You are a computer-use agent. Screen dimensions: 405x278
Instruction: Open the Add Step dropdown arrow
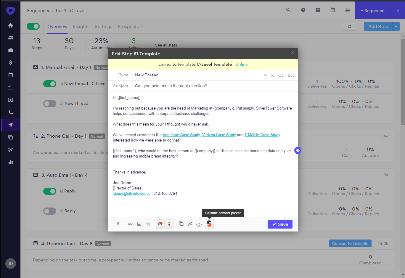396,26
